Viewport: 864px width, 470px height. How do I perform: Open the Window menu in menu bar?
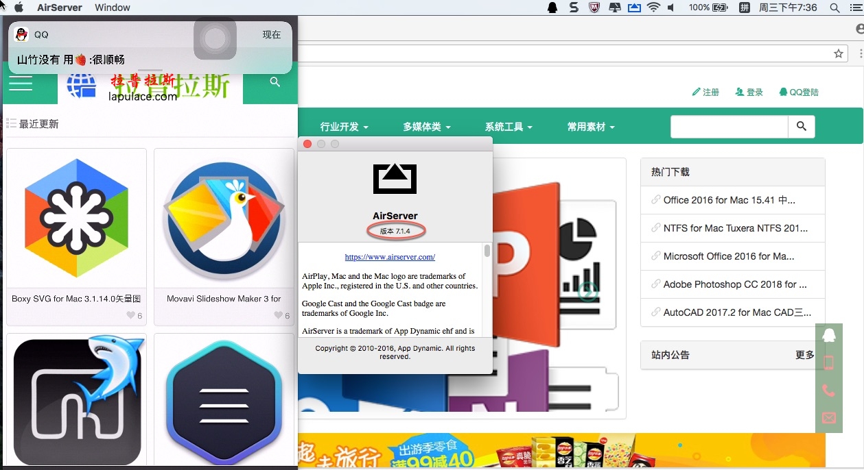(113, 8)
